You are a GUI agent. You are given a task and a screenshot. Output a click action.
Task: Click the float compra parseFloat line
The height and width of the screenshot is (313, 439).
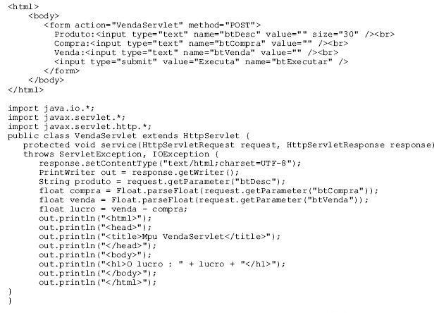(x=209, y=191)
